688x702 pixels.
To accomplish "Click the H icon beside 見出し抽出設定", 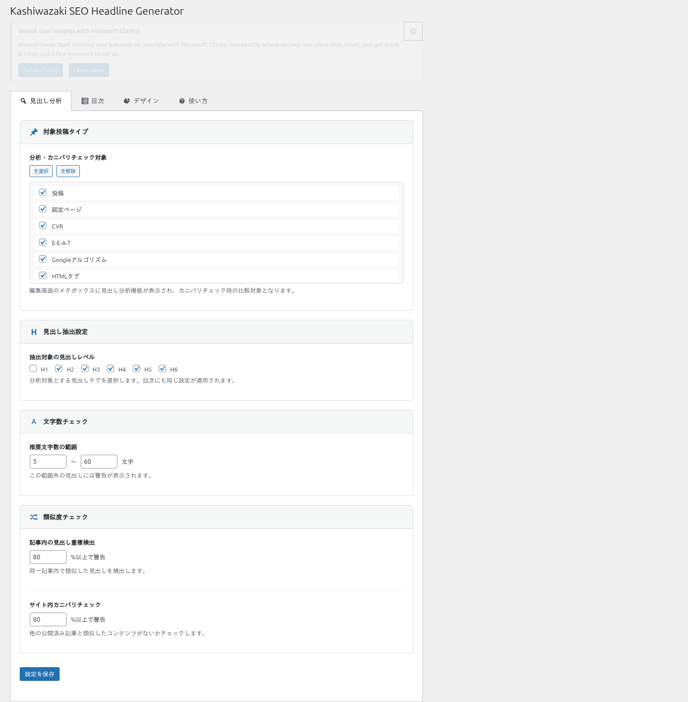I will tap(34, 332).
